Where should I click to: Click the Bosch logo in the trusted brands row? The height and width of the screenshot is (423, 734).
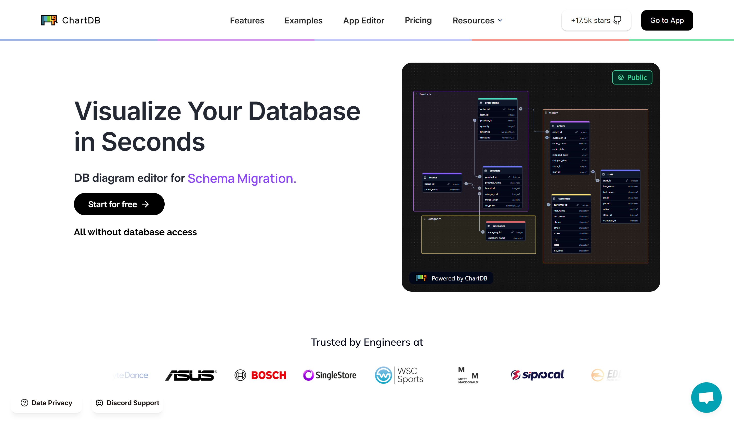260,375
